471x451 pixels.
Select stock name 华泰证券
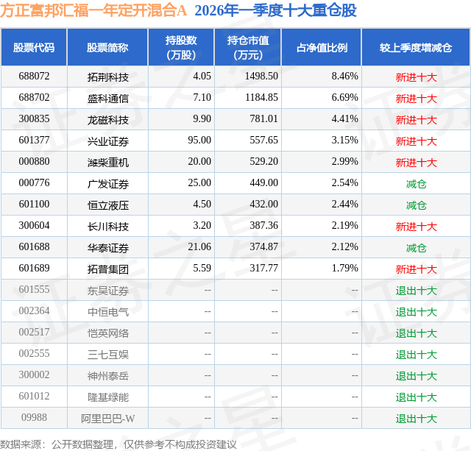pos(108,248)
